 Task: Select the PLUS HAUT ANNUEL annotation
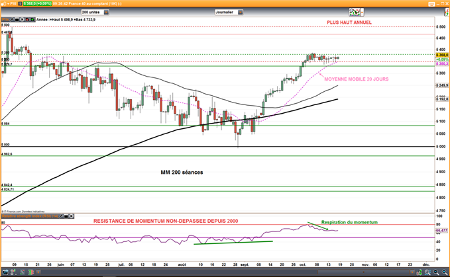(x=349, y=22)
